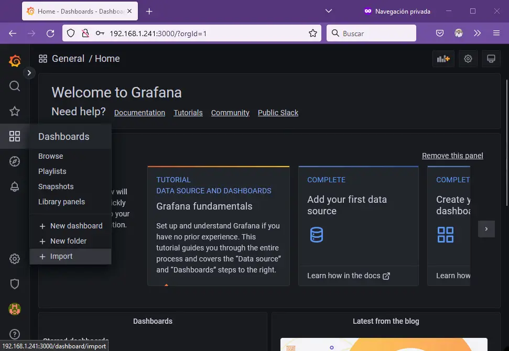The height and width of the screenshot is (351, 509).
Task: Open Library panels from the menu
Action: click(x=70, y=202)
